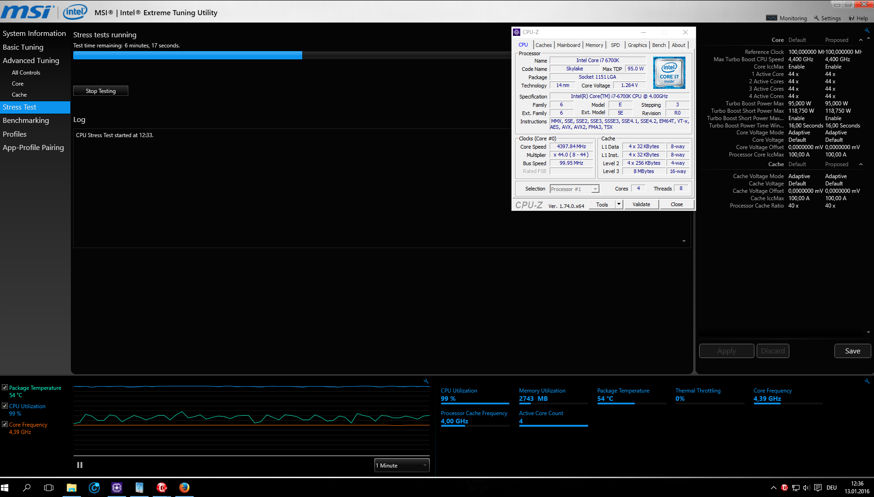Screen dimensions: 874x497
Task: Select Core under Advanced Tuning
Action: tap(17, 84)
